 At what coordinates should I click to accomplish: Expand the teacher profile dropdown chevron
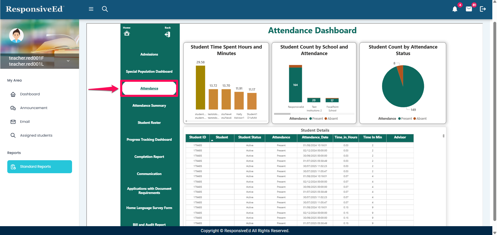pos(68,61)
